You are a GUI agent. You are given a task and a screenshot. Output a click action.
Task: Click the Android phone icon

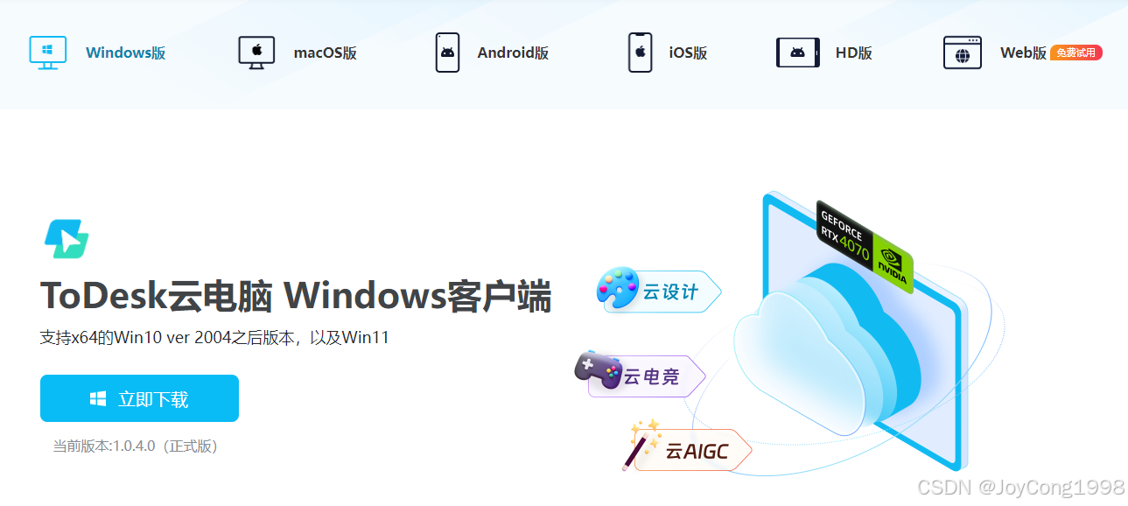pyautogui.click(x=447, y=53)
